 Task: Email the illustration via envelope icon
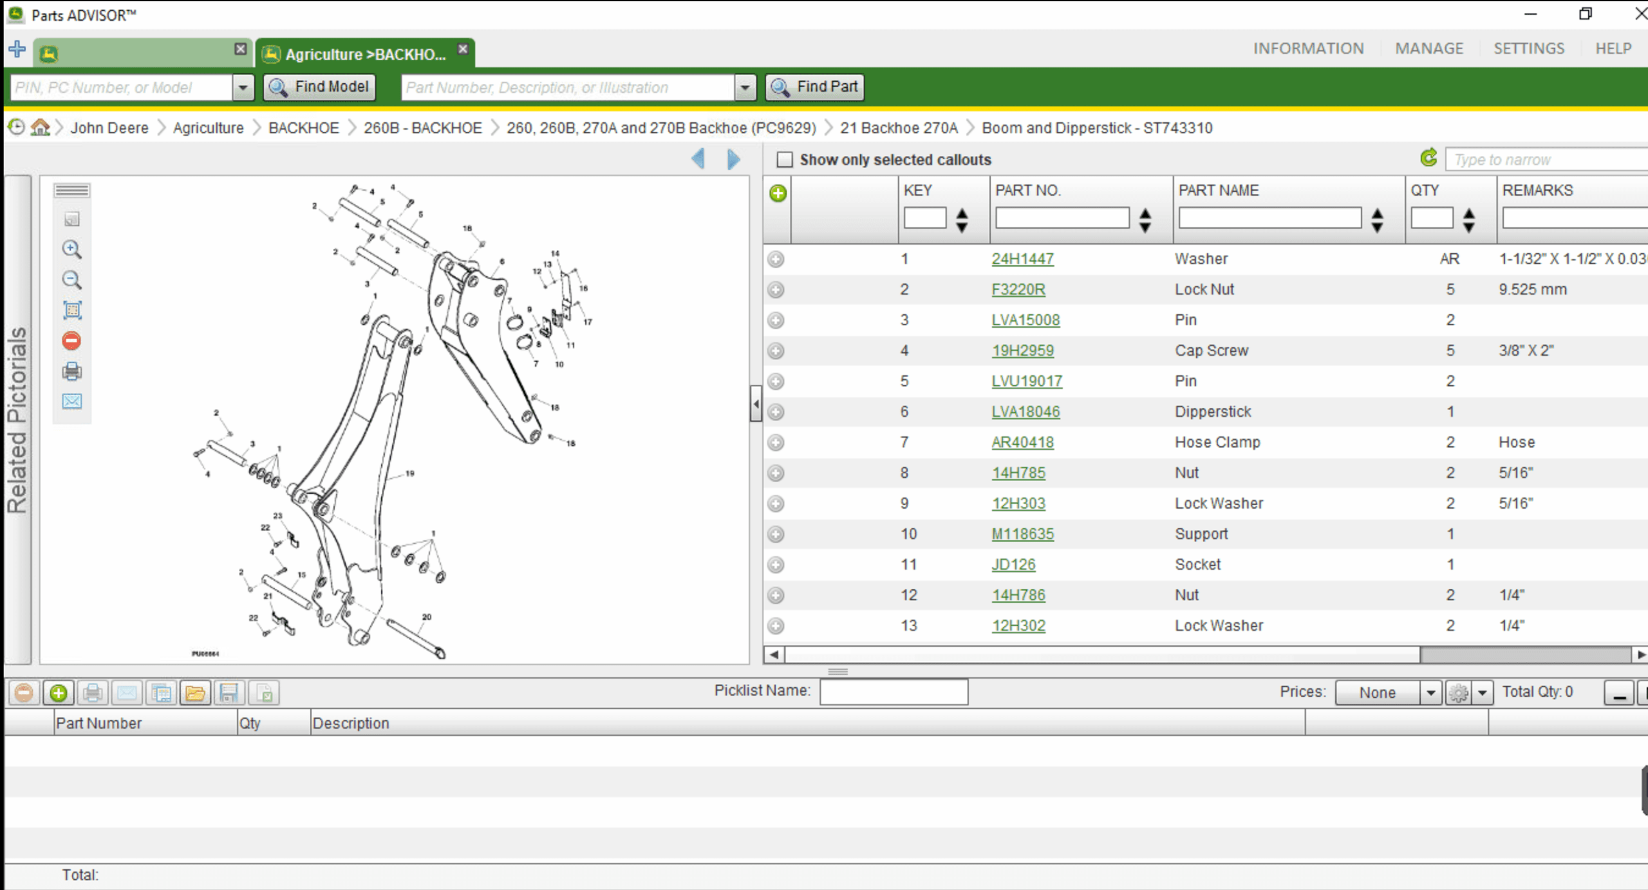pyautogui.click(x=71, y=401)
